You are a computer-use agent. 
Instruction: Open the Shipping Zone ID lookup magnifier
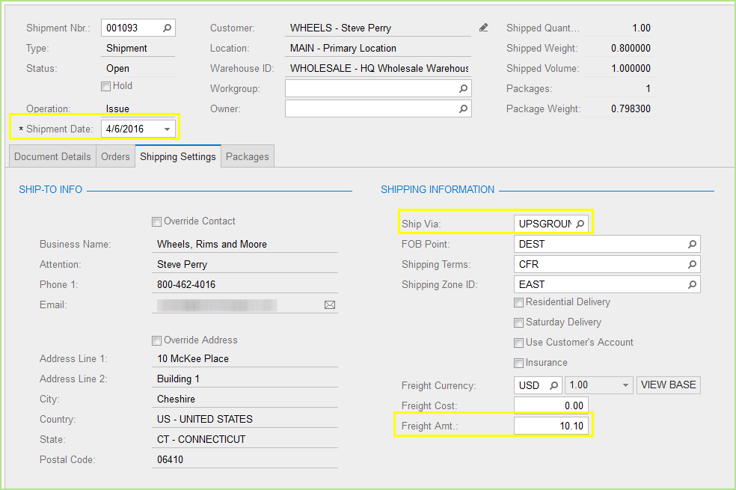click(x=693, y=284)
